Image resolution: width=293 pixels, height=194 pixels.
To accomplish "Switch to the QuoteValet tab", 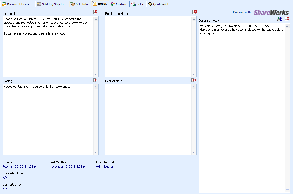I will [158, 4].
